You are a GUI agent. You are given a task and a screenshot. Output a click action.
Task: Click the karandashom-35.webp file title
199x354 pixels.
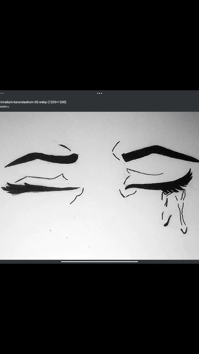[x=33, y=102]
